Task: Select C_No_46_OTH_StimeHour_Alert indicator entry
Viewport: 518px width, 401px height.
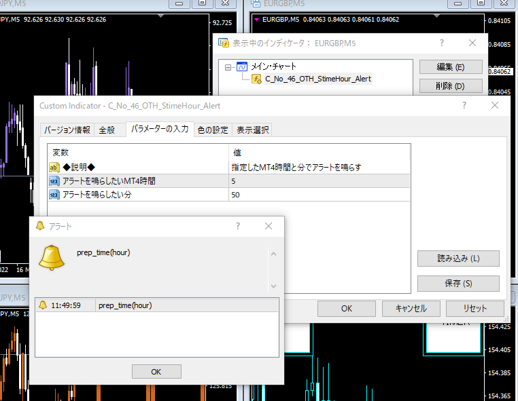Action: [318, 79]
